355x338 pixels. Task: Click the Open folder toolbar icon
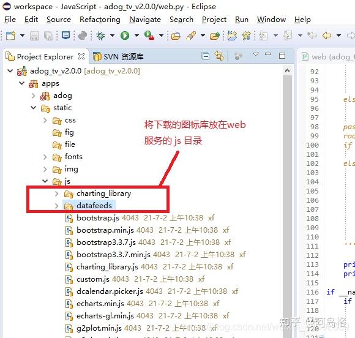pyautogui.click(x=176, y=36)
